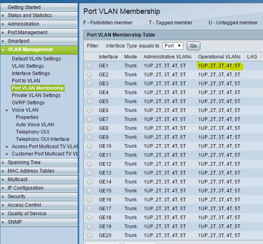Click the GE12 interface cell
263x244 pixels.
[x=105, y=164]
